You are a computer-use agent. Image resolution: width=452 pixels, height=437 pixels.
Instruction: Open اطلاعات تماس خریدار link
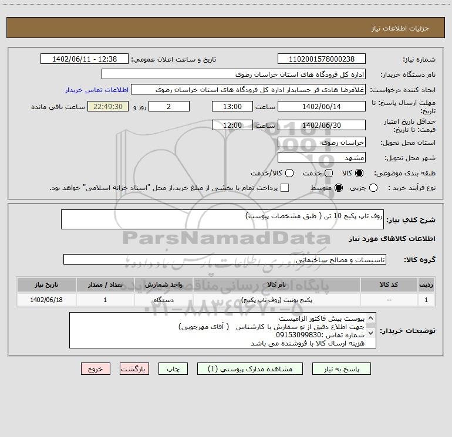[x=97, y=90]
